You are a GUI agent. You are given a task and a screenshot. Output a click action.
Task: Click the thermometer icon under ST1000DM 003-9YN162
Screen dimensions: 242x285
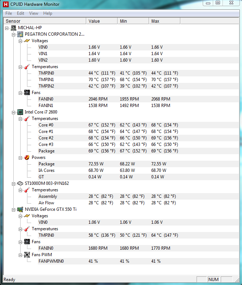coord(27,190)
